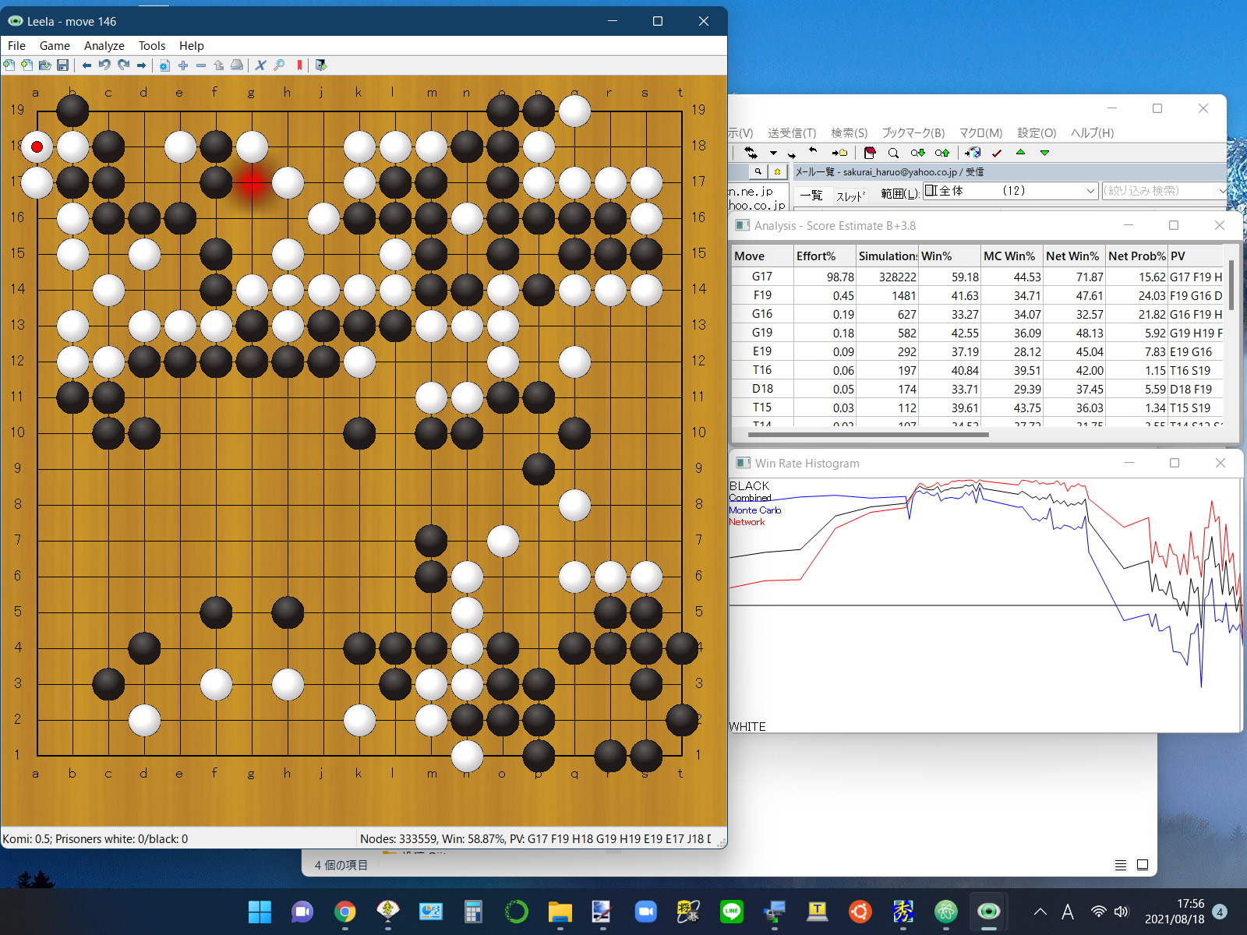Open LINE from the taskbar
Screen dimensions: 1247x935
[x=731, y=912]
